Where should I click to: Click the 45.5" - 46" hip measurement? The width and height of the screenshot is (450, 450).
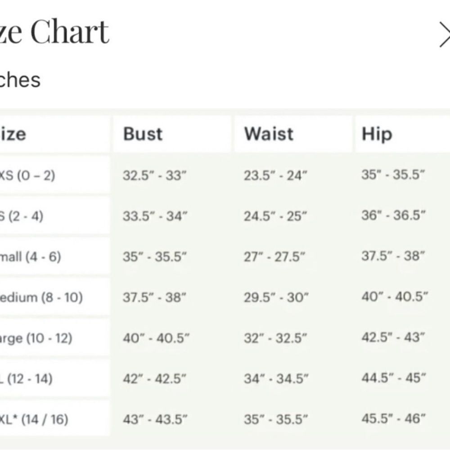coord(393,419)
